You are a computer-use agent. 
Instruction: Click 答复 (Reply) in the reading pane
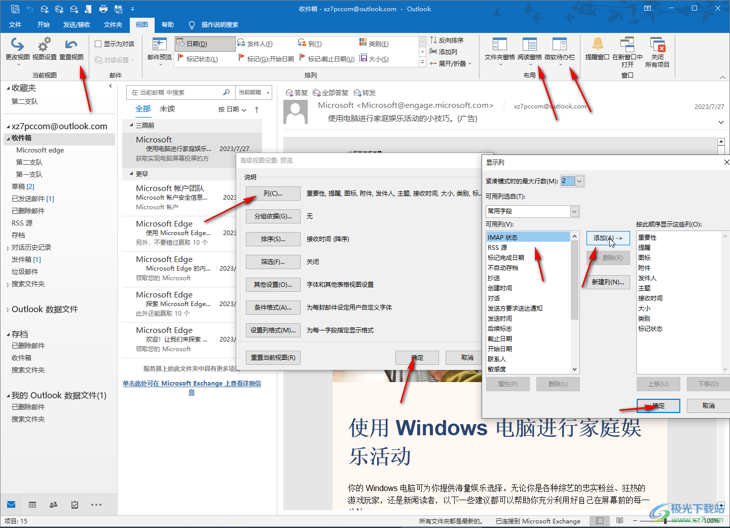[297, 93]
